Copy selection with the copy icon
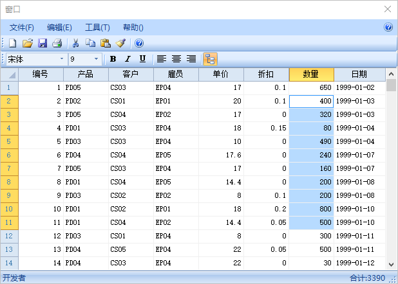The height and width of the screenshot is (284, 398). click(90, 43)
